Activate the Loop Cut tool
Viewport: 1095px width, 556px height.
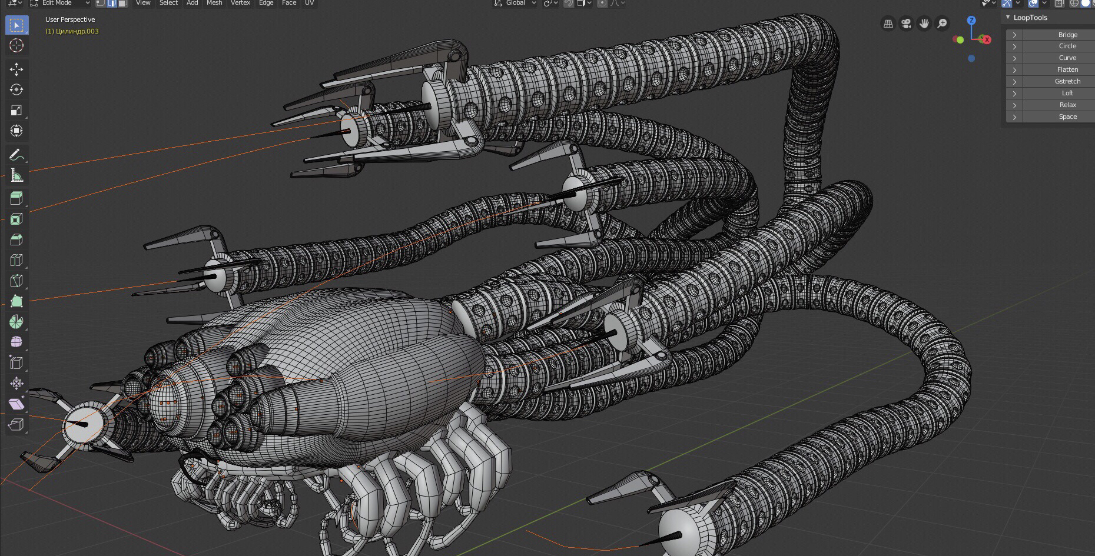pos(16,260)
